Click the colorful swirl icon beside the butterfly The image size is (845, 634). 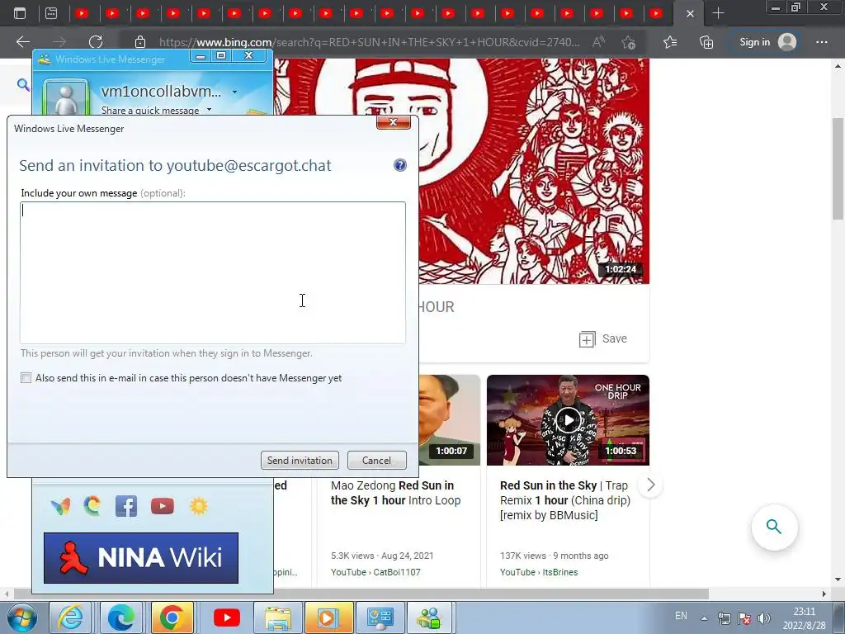[92, 506]
